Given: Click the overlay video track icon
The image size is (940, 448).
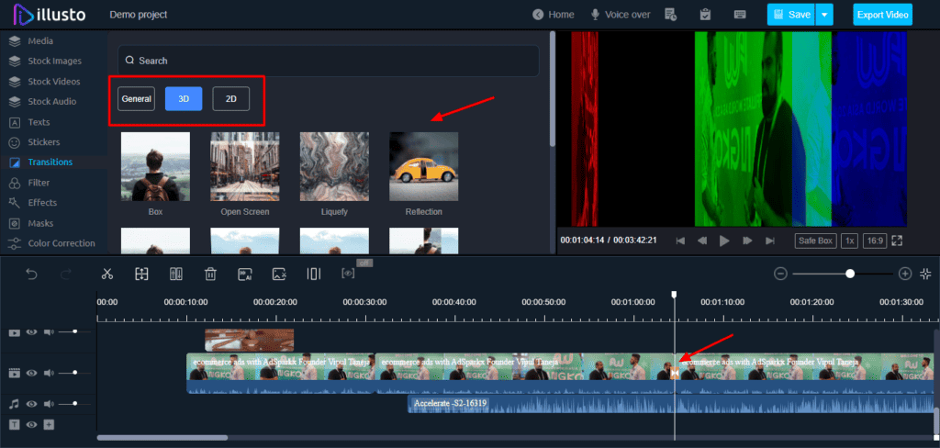Looking at the screenshot, I should pos(15,332).
